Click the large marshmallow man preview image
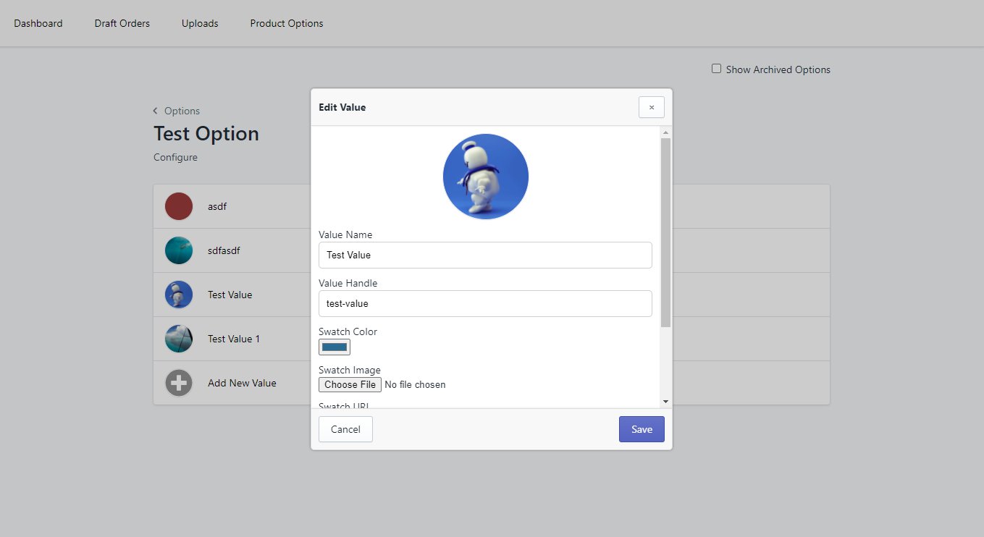Viewport: 984px width, 537px height. [x=486, y=177]
